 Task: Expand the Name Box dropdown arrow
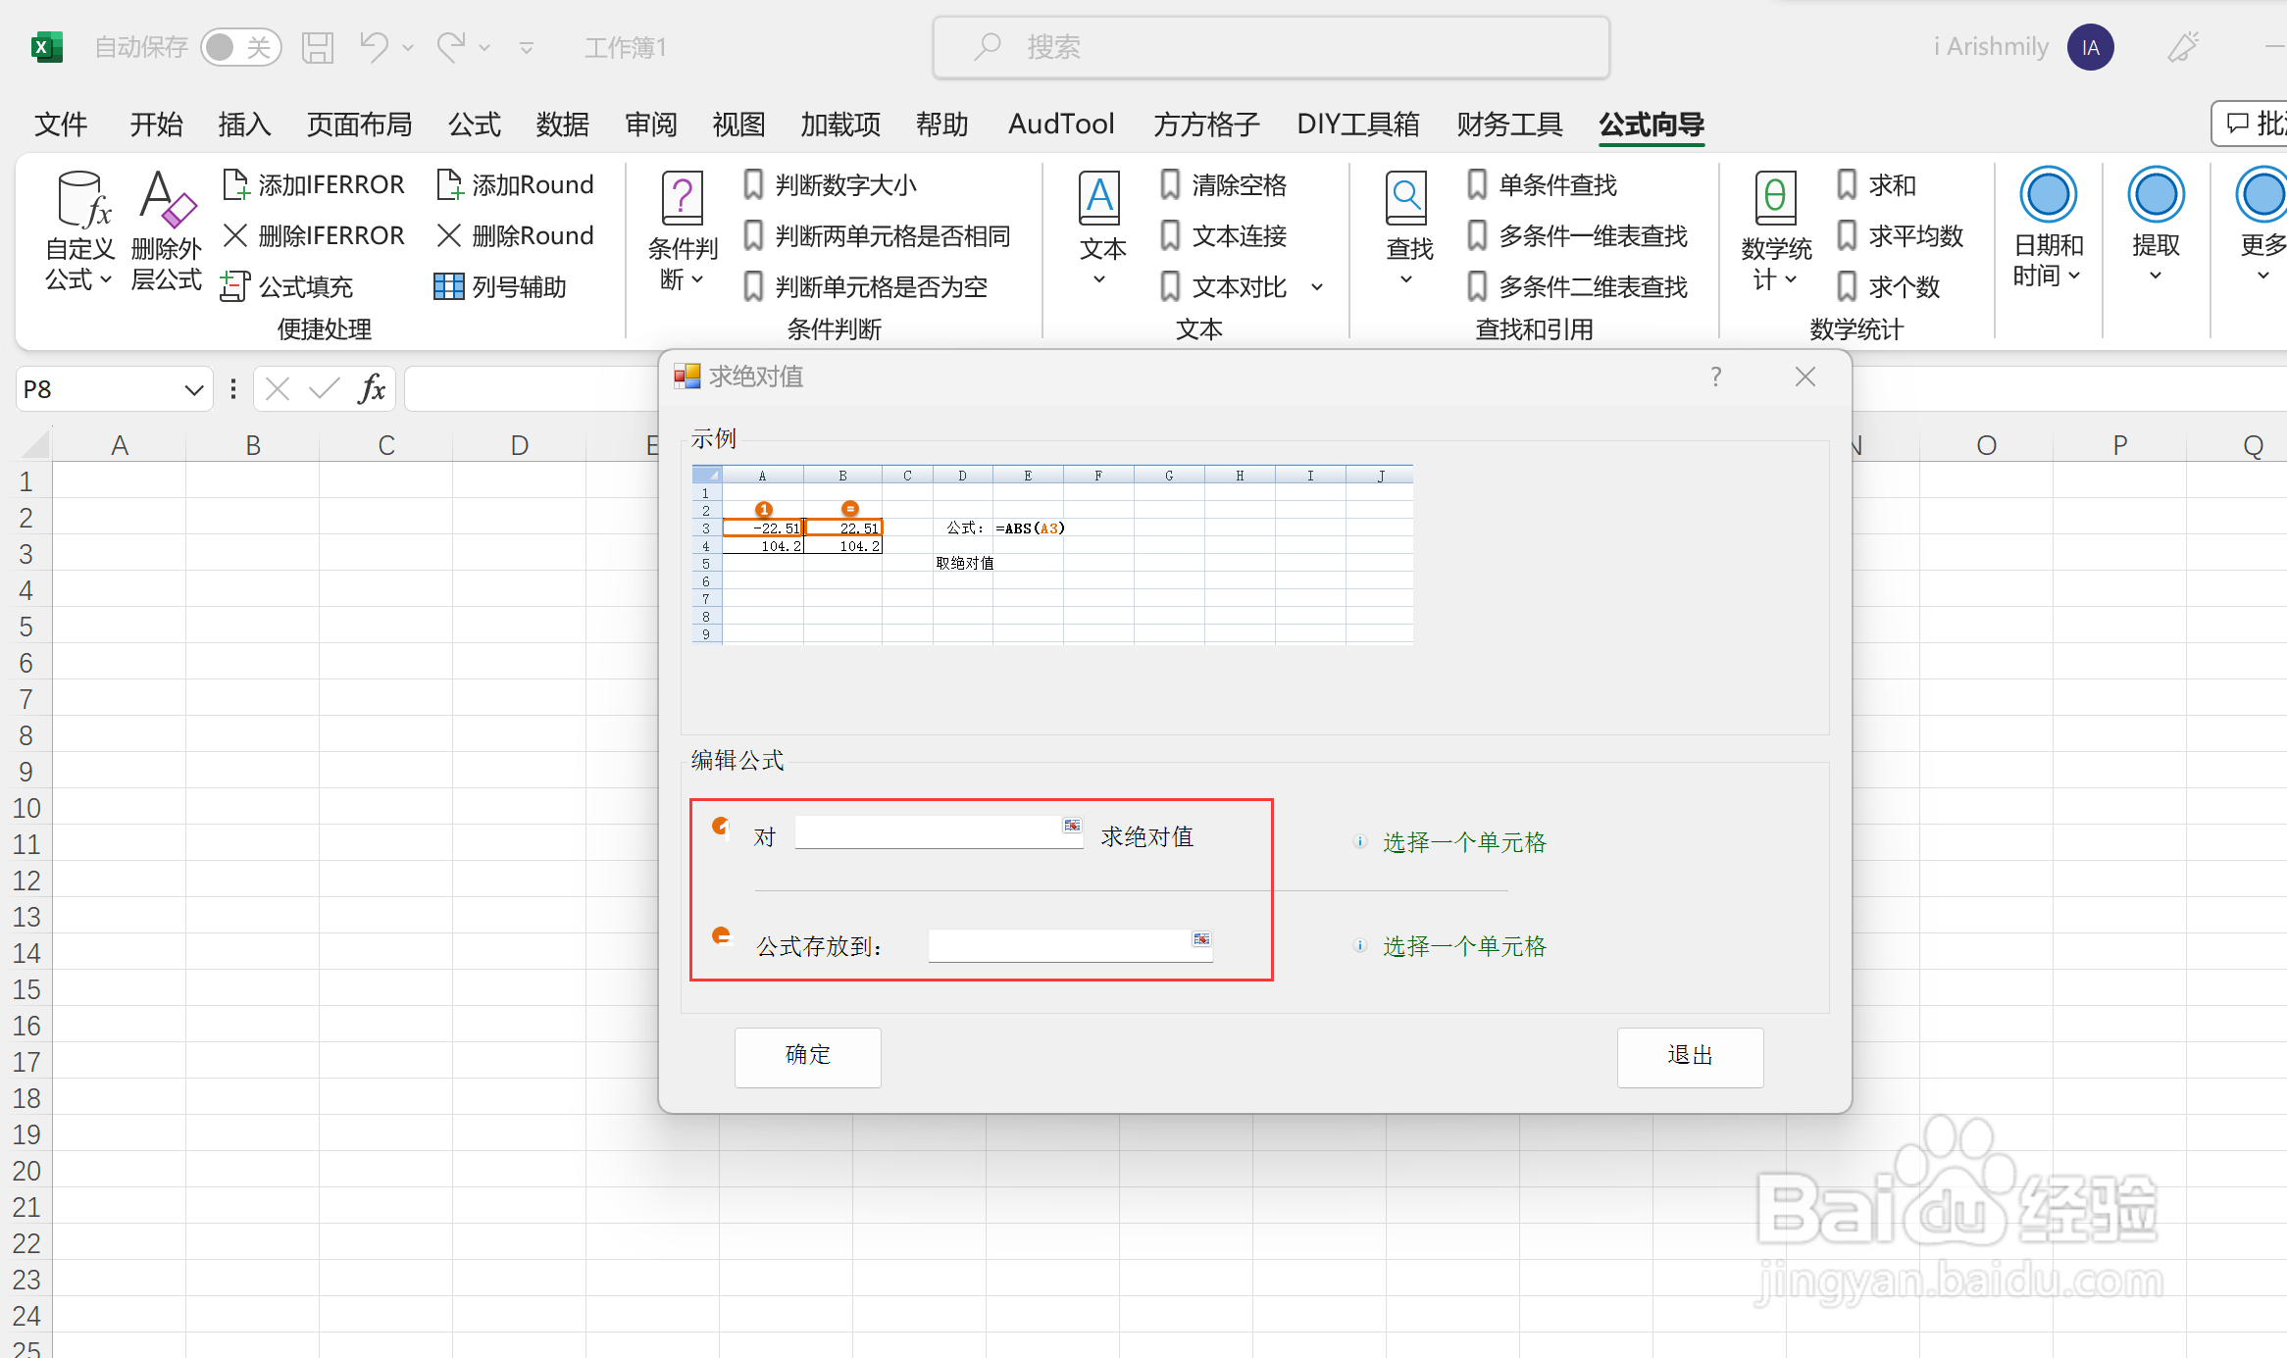tap(193, 390)
